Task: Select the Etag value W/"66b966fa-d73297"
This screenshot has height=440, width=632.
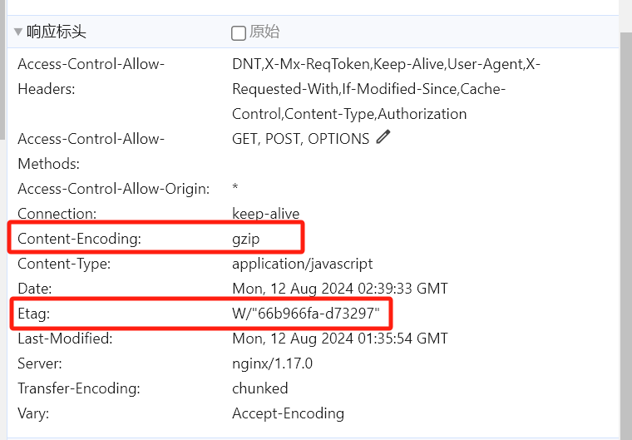Action: (306, 314)
